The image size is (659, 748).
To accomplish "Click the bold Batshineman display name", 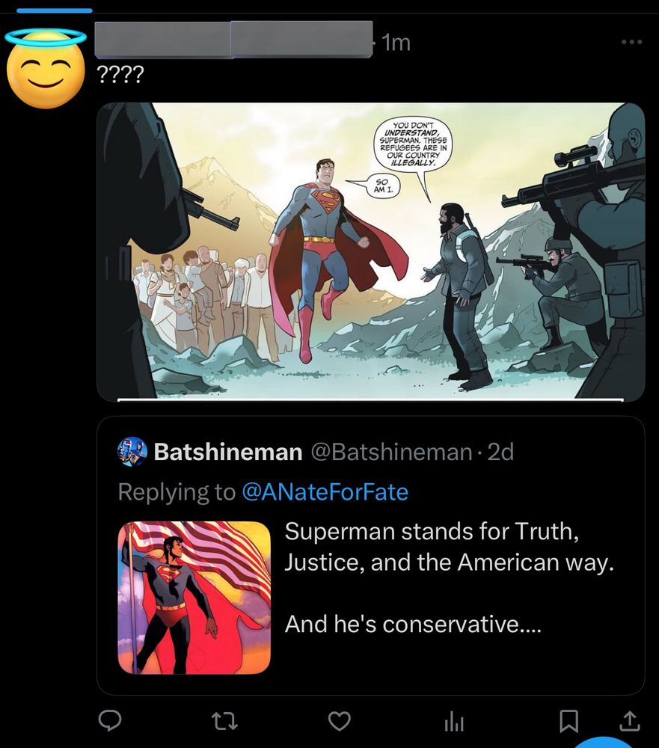I will [227, 453].
